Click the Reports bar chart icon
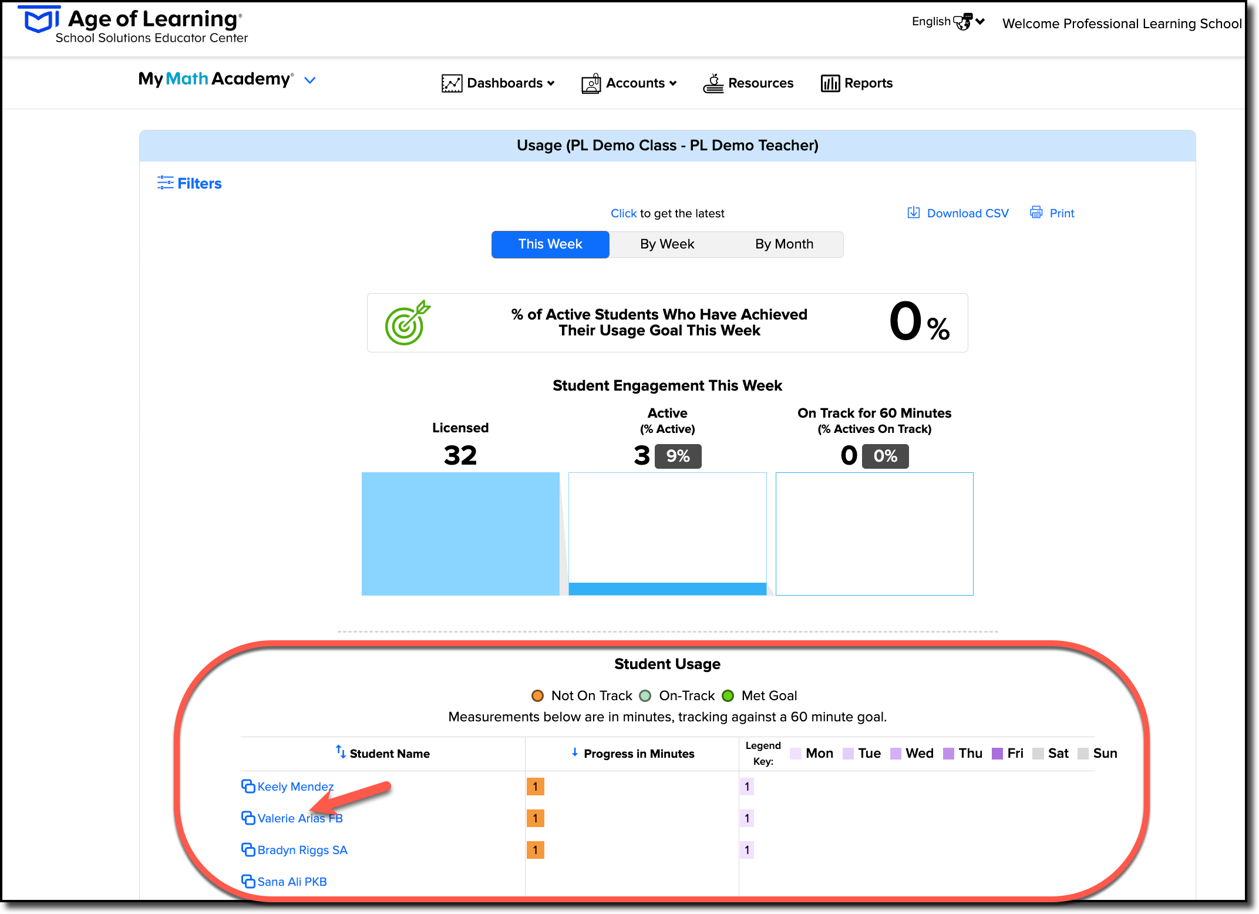 (830, 83)
